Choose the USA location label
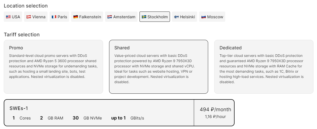317x129 pixels. pos(16,17)
